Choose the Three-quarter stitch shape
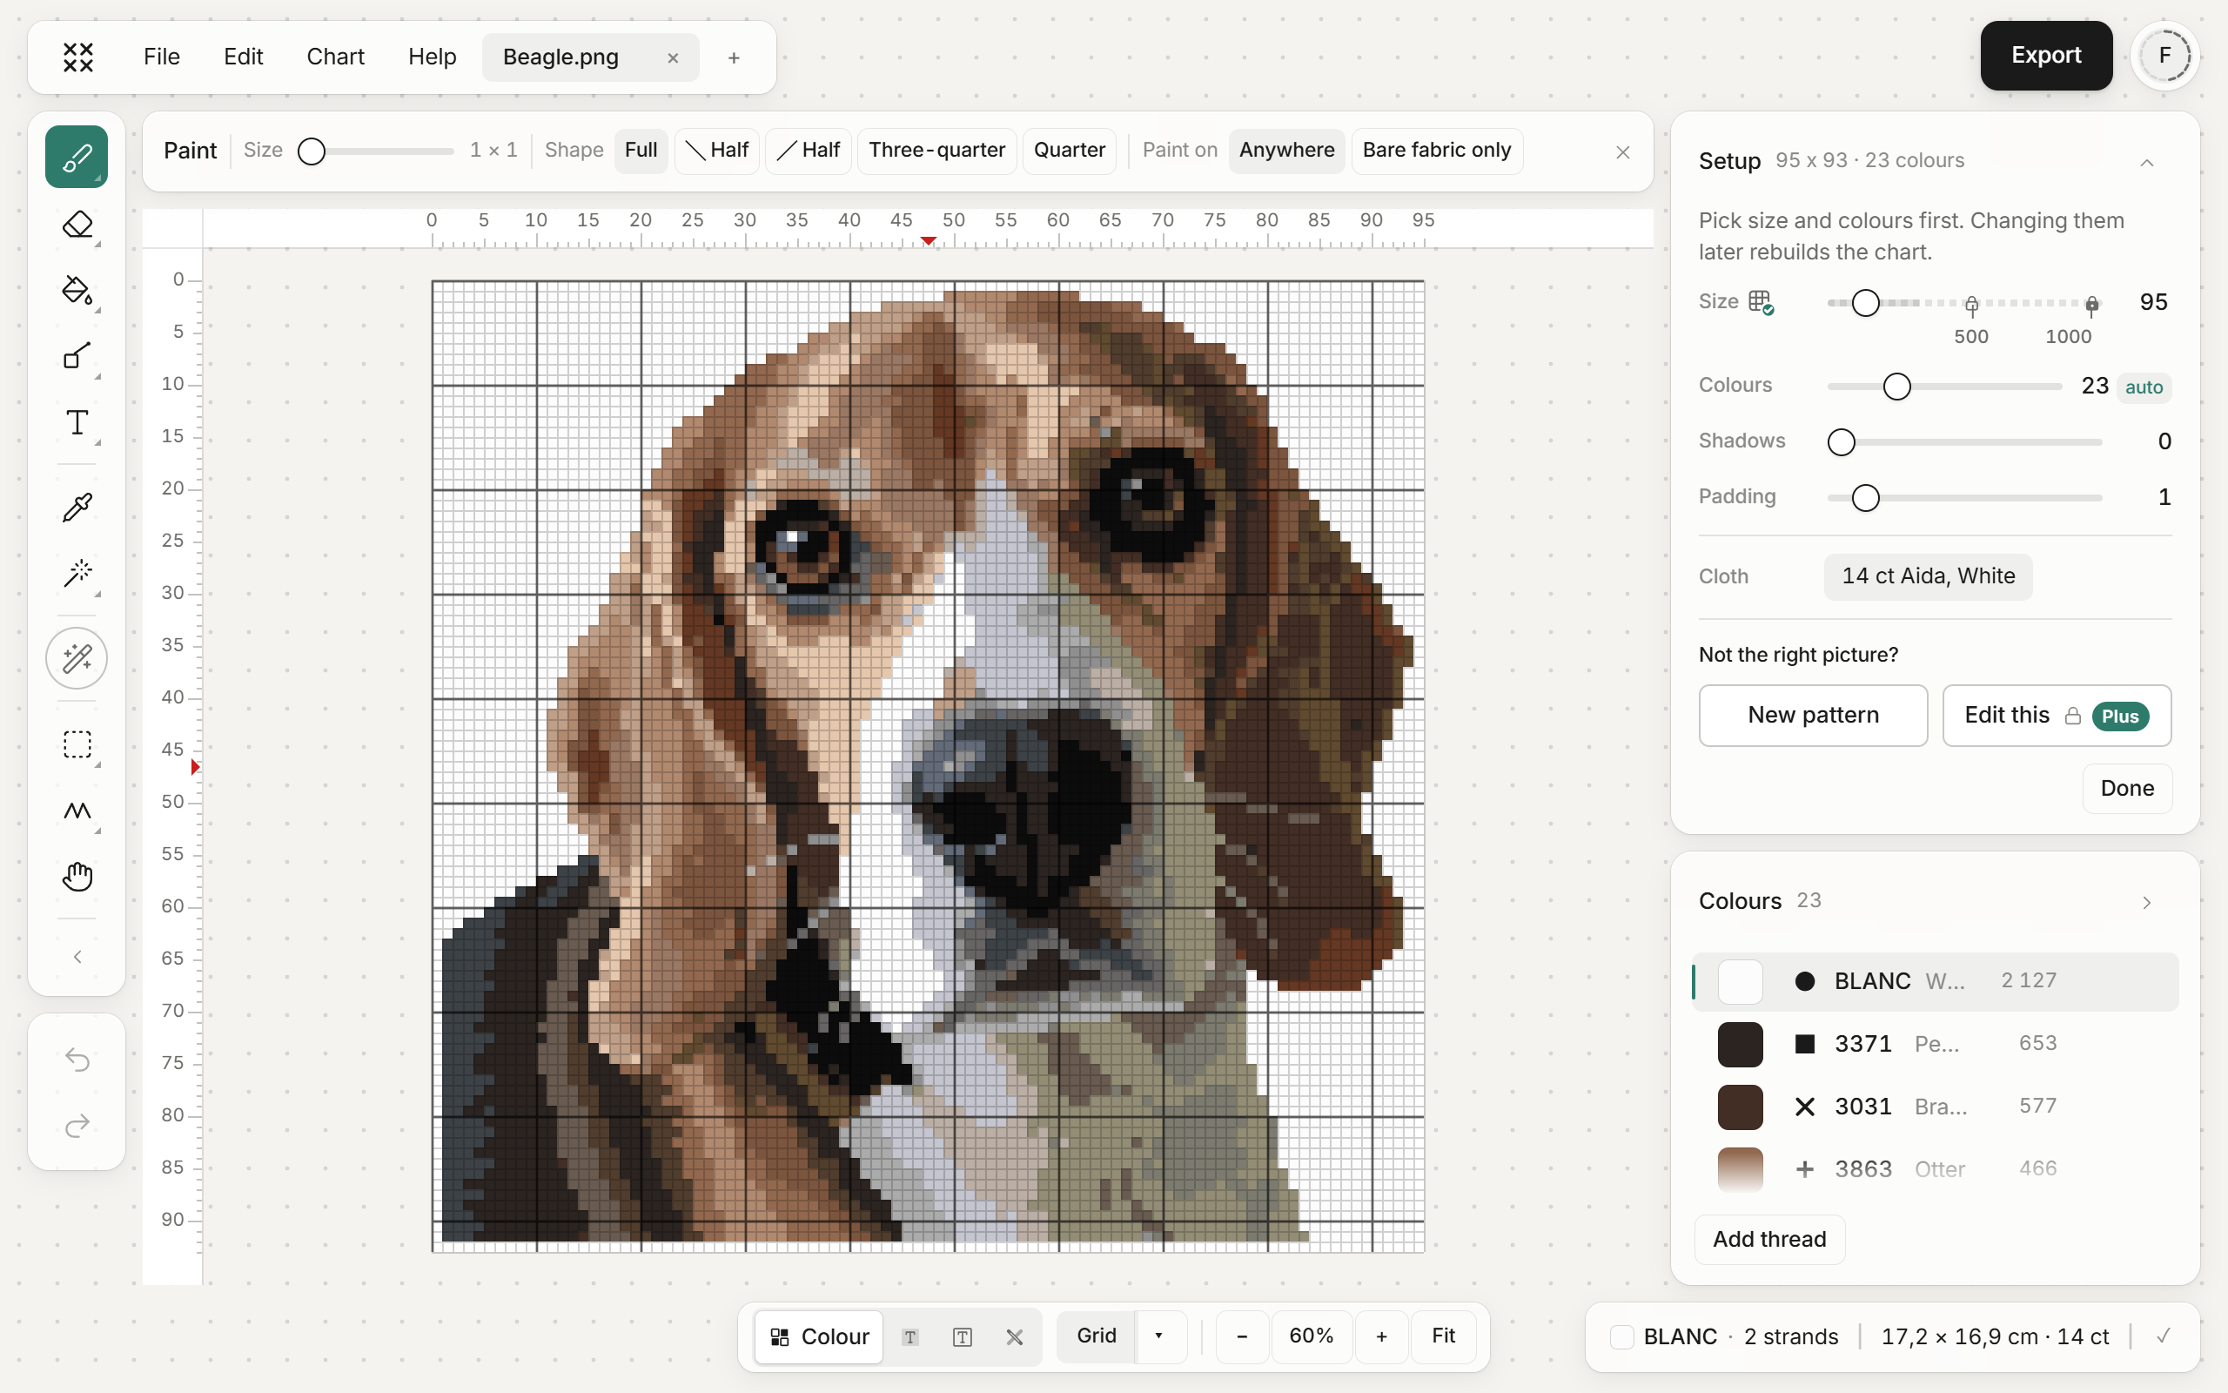 pos(936,150)
